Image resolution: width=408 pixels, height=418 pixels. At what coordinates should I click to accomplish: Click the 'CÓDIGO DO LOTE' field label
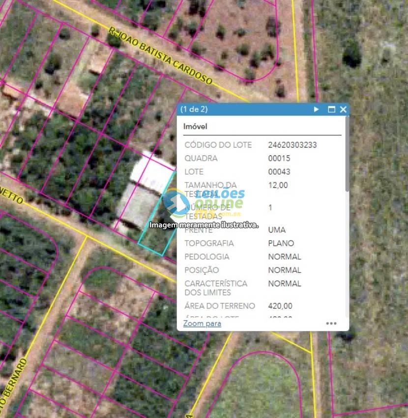pos(218,145)
